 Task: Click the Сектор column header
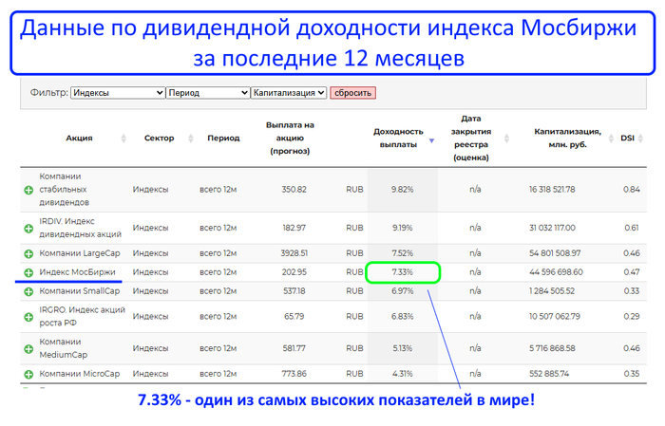pyautogui.click(x=159, y=138)
